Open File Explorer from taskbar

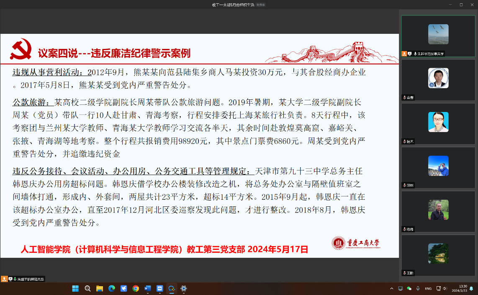click(100, 288)
